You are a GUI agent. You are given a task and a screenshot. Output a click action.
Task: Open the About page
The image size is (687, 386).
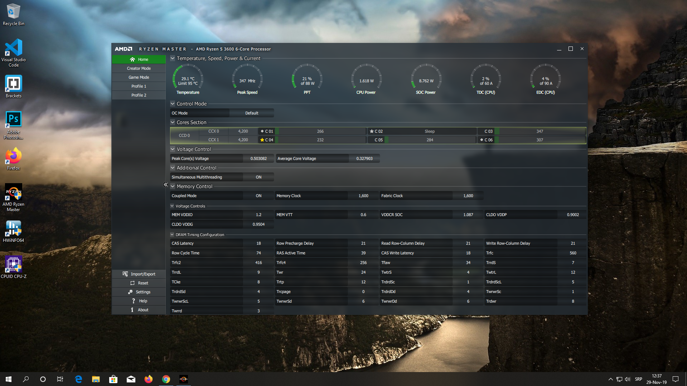(x=139, y=310)
